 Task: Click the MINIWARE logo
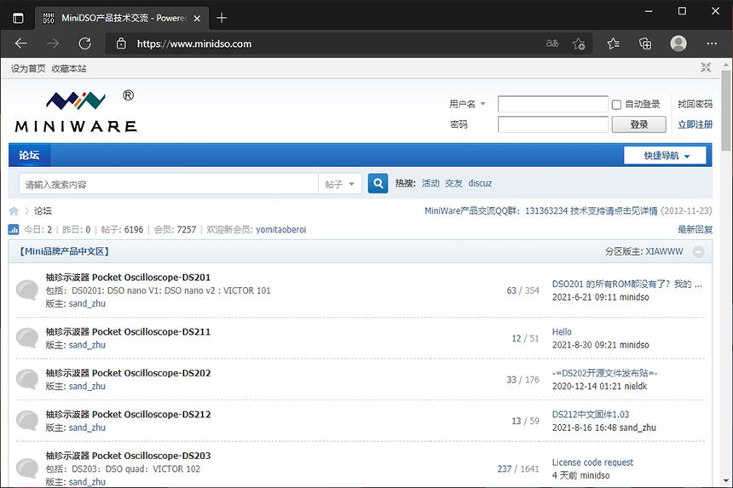(x=76, y=111)
